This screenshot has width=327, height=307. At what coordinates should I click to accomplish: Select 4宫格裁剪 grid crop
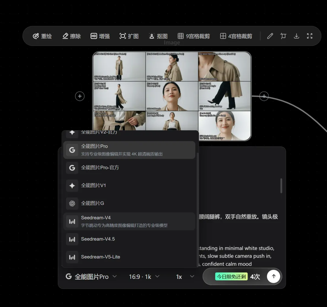[x=236, y=36]
